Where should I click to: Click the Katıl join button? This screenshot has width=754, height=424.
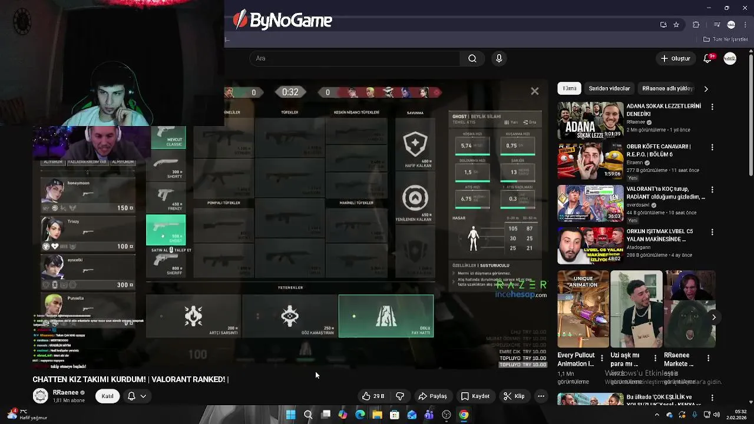107,396
